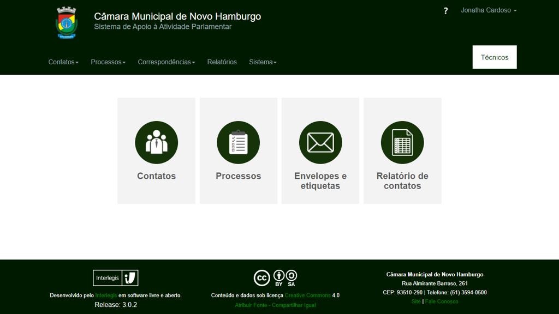This screenshot has width=559, height=314.
Task: Click the Creative Commons license badge
Action: click(276, 278)
